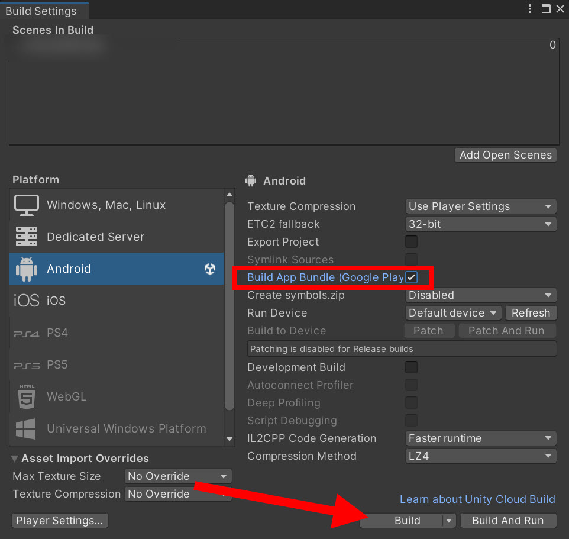Toggle the Script Debugging checkbox
The height and width of the screenshot is (539, 569).
point(411,421)
